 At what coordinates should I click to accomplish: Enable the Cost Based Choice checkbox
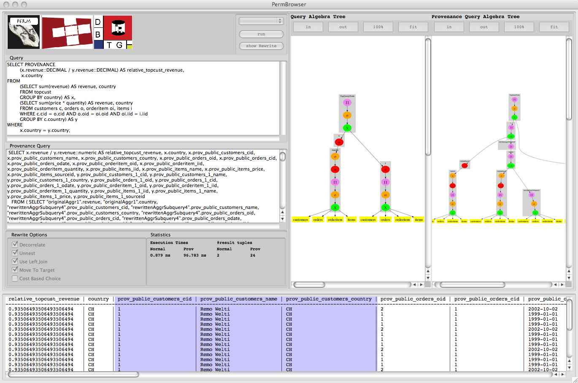[15, 278]
